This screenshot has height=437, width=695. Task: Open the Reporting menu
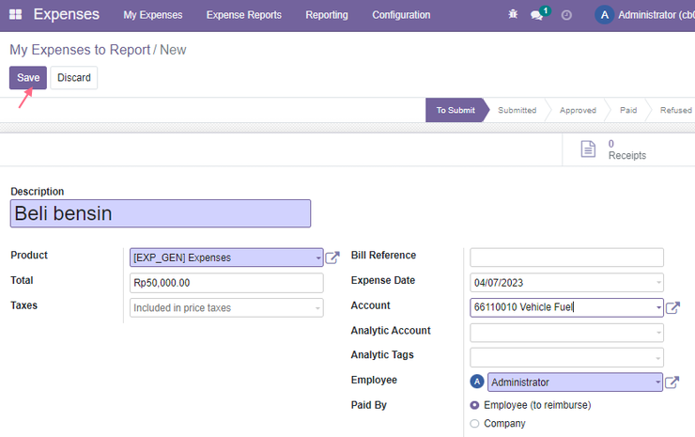[327, 15]
